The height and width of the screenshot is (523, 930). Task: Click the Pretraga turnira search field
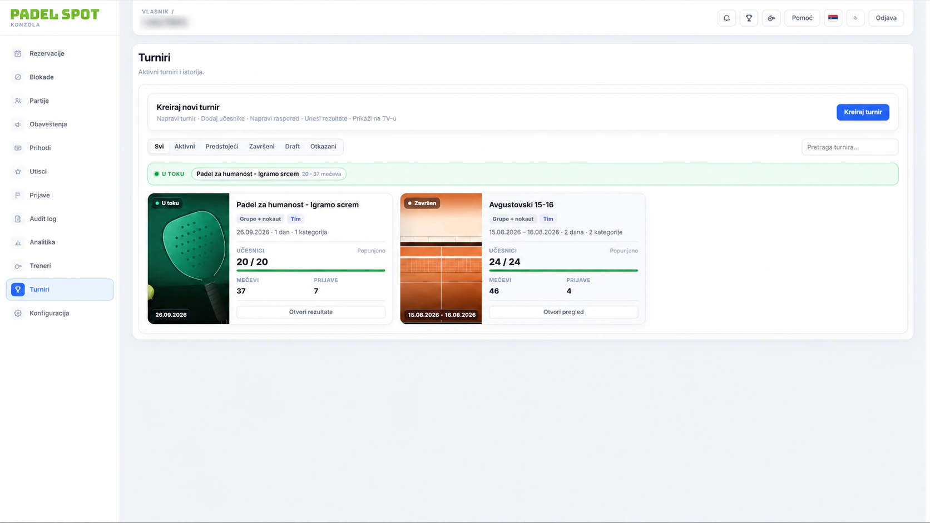tap(850, 147)
